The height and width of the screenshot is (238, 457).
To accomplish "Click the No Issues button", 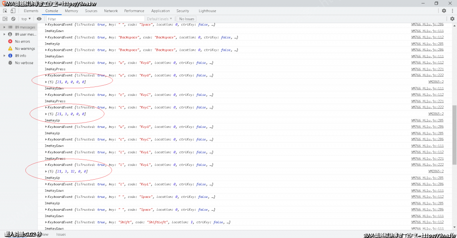I will coord(187,19).
